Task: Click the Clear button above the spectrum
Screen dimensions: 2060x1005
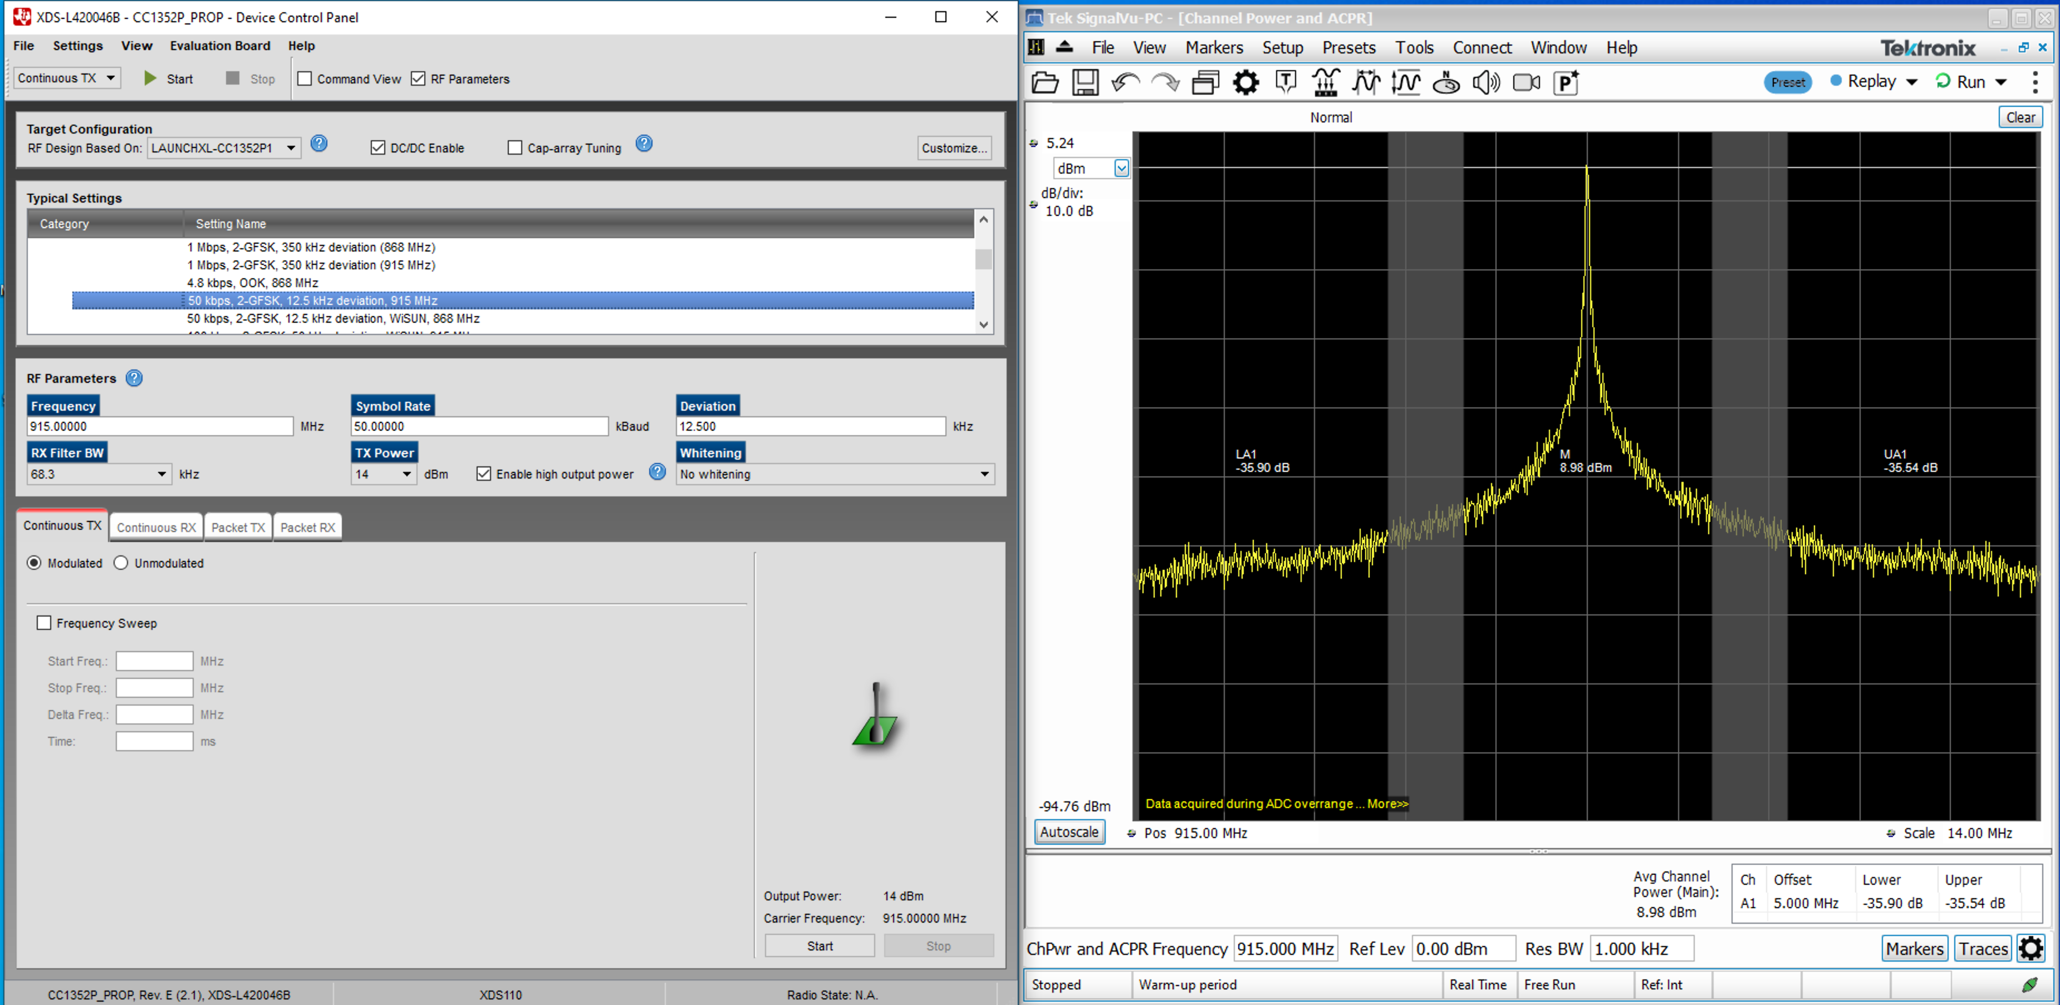Action: click(x=2021, y=117)
